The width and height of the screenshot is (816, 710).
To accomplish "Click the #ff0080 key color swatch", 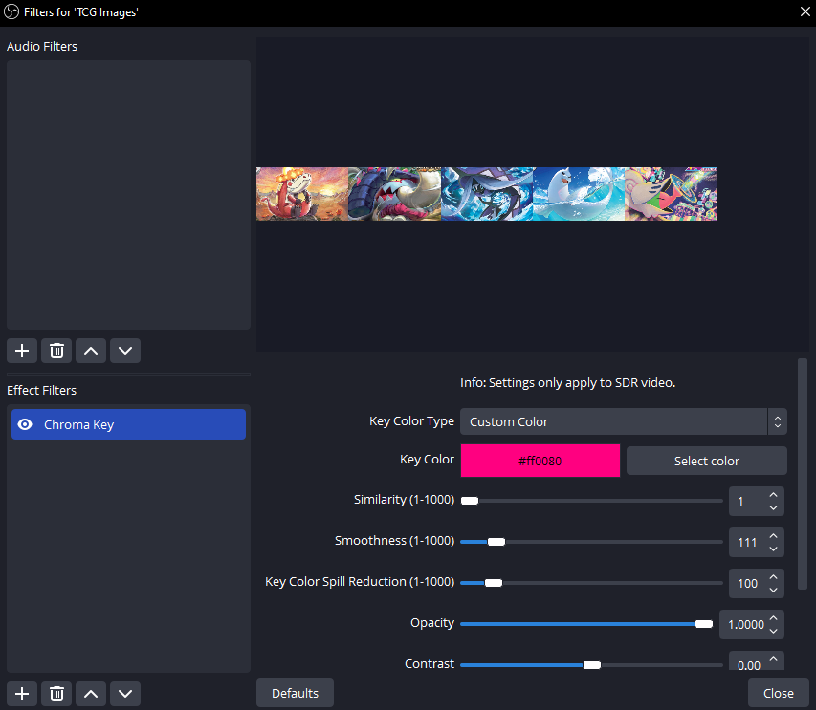I will click(540, 461).
